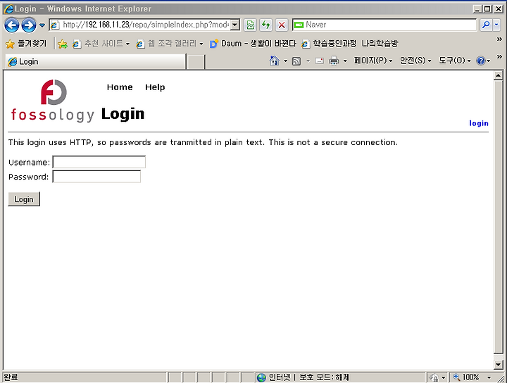Click the RSS feeds icon

[x=296, y=61]
